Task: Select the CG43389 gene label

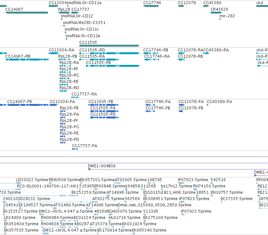Action: click(212, 3)
